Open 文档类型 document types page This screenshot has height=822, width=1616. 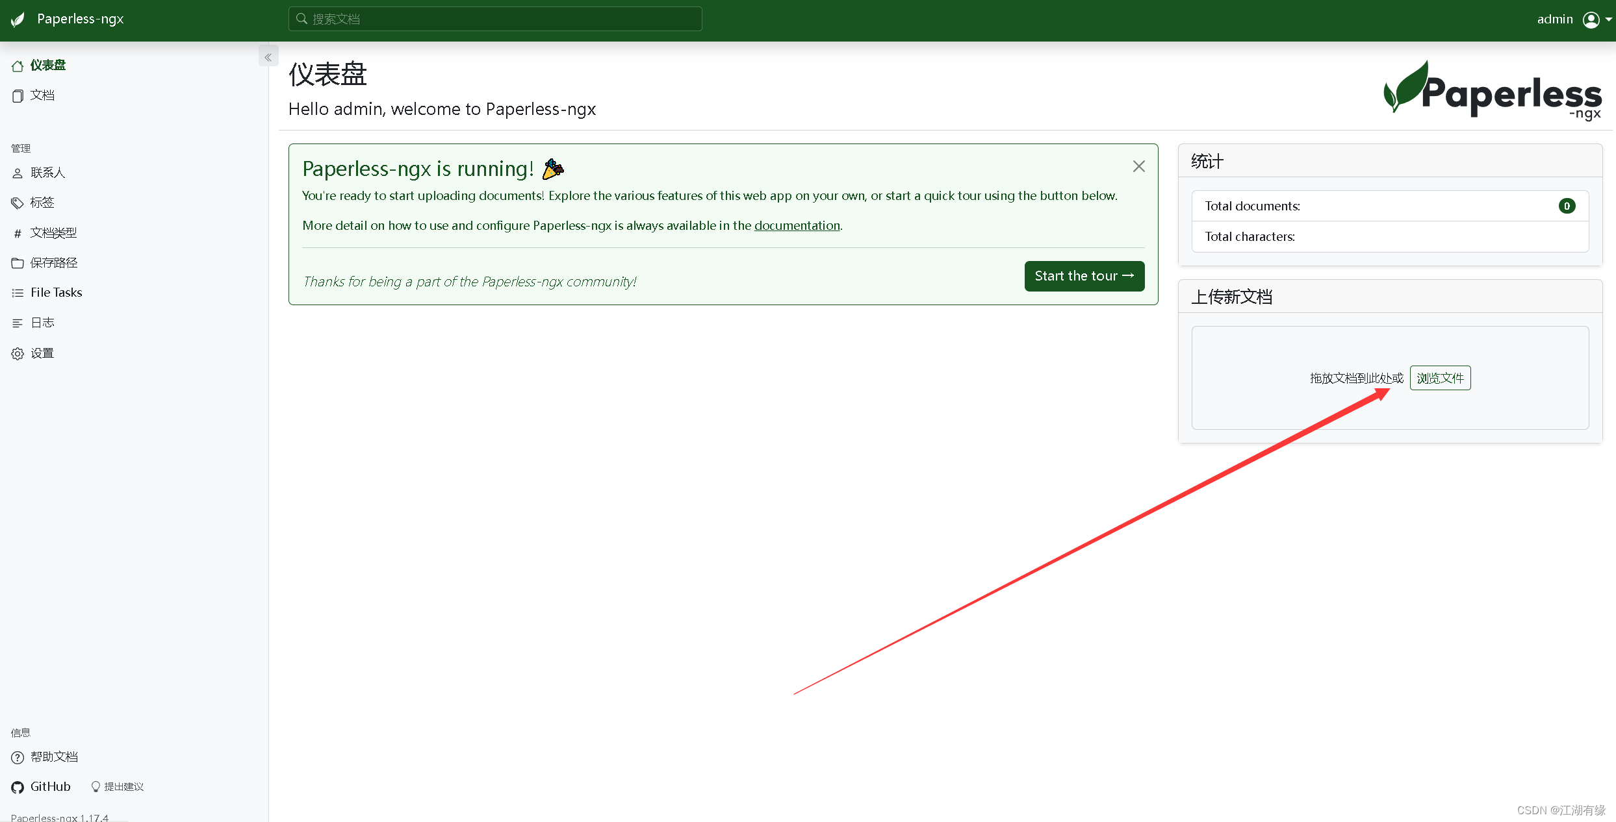[x=53, y=232]
